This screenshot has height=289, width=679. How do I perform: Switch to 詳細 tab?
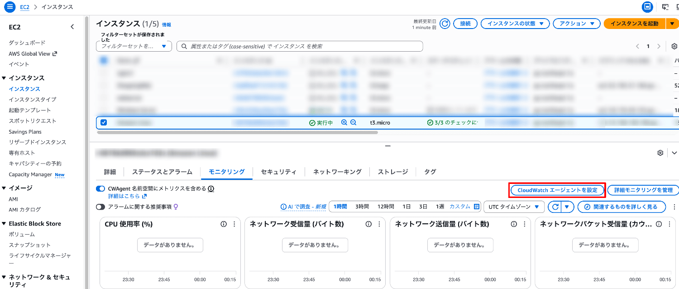(110, 172)
